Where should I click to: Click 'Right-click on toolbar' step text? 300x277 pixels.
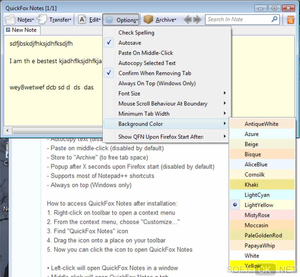[111, 213]
